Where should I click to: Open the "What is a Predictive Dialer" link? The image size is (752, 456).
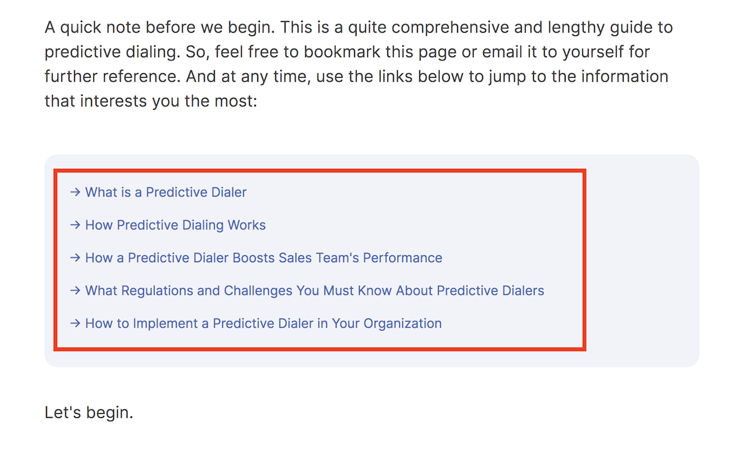159,193
